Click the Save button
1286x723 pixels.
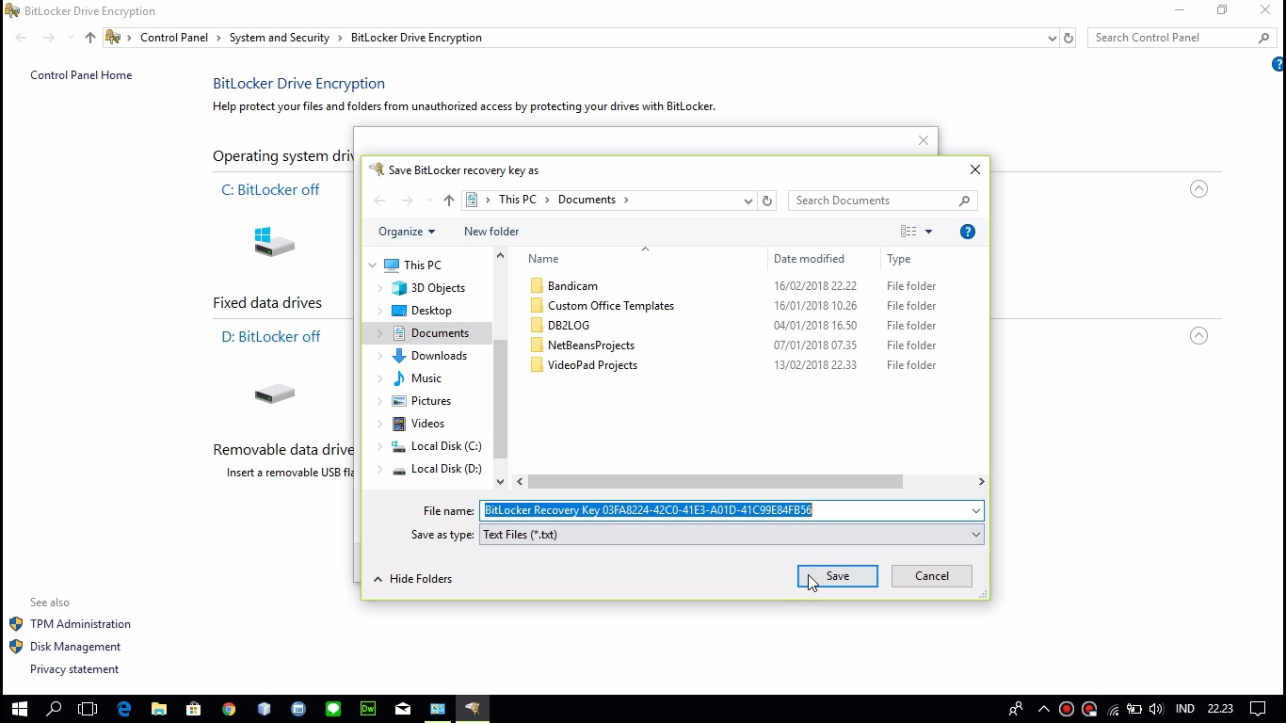point(837,576)
